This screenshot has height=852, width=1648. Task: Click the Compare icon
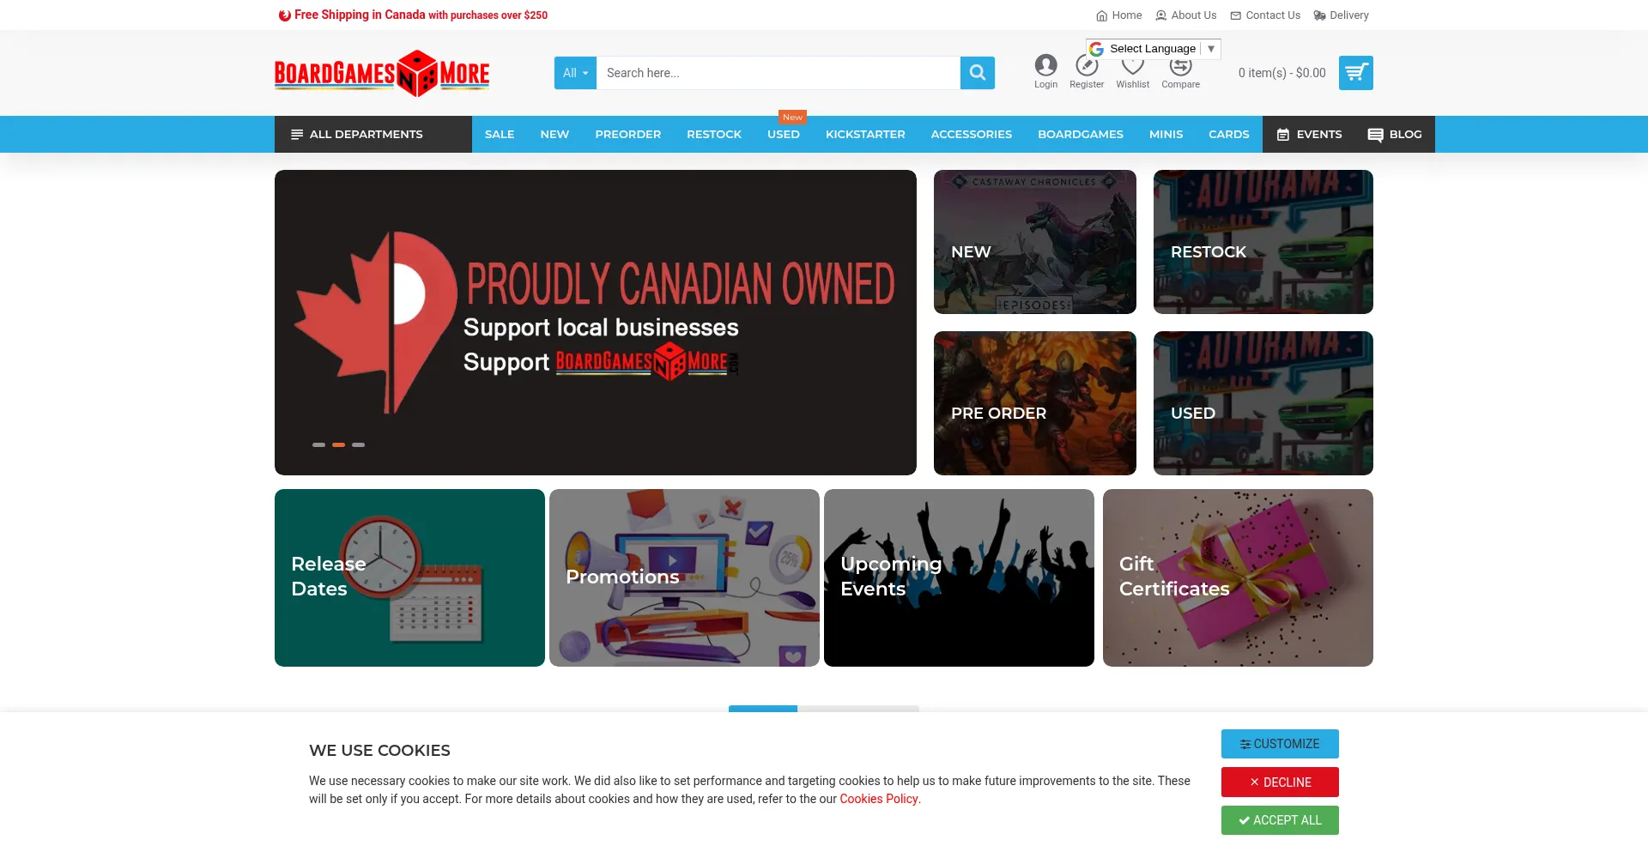[1180, 65]
